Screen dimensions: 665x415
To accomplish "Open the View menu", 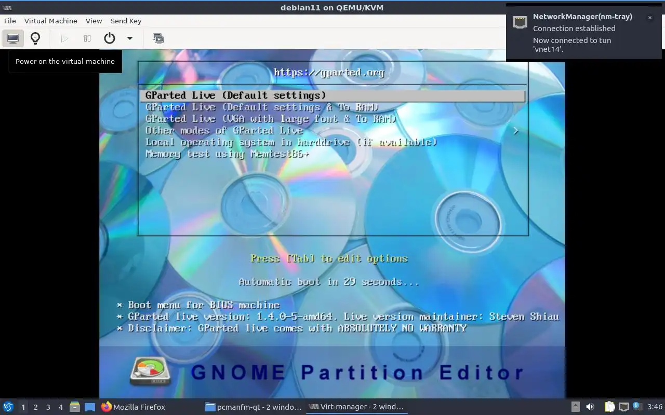I will (94, 21).
